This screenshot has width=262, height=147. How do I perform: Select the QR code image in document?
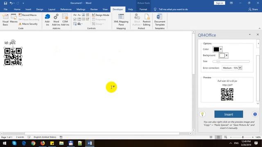pyautogui.click(x=13, y=56)
